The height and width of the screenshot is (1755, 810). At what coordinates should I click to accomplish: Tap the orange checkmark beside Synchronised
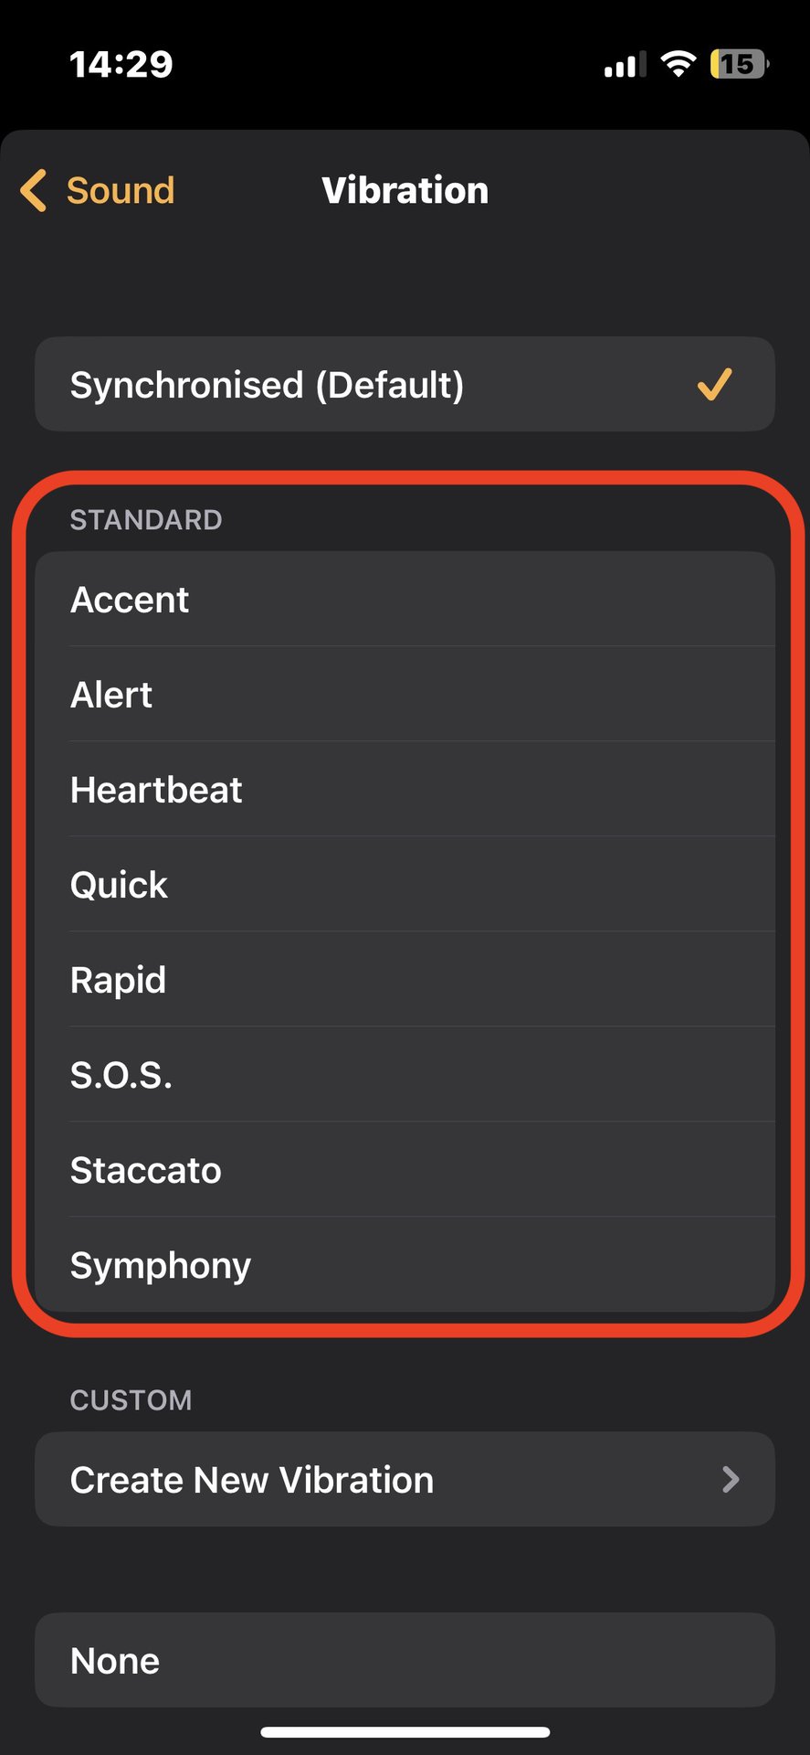click(x=714, y=385)
